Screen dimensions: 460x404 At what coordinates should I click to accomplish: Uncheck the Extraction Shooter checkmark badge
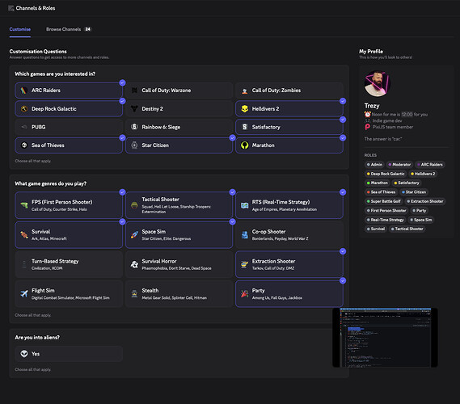[343, 251]
